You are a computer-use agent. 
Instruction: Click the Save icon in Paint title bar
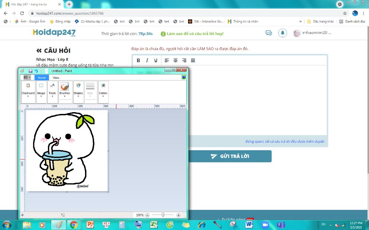coord(30,71)
